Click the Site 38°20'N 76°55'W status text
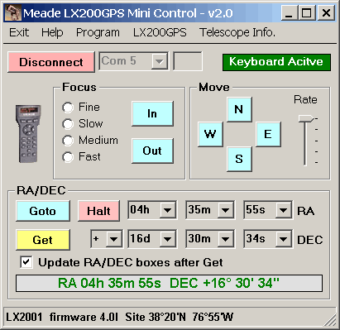This screenshot has width=340, height=330. (x=179, y=317)
